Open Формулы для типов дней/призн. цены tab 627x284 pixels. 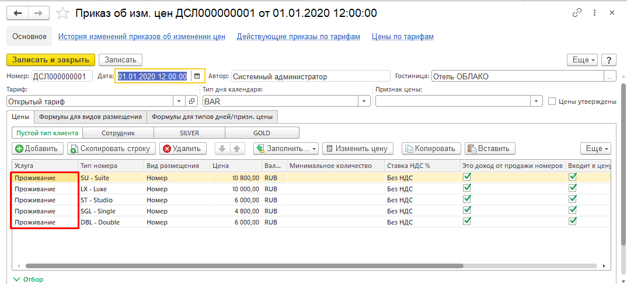point(213,117)
